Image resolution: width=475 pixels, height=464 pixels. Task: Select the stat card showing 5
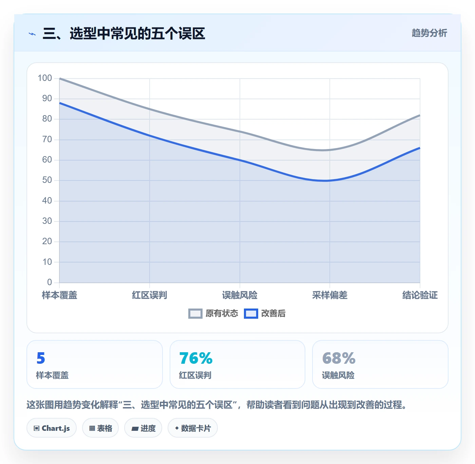pos(95,364)
